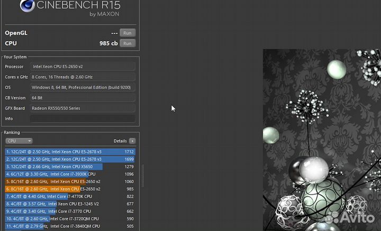The width and height of the screenshot is (381, 231).
Task: Open the CPU ranking dropdown
Action: [19, 141]
